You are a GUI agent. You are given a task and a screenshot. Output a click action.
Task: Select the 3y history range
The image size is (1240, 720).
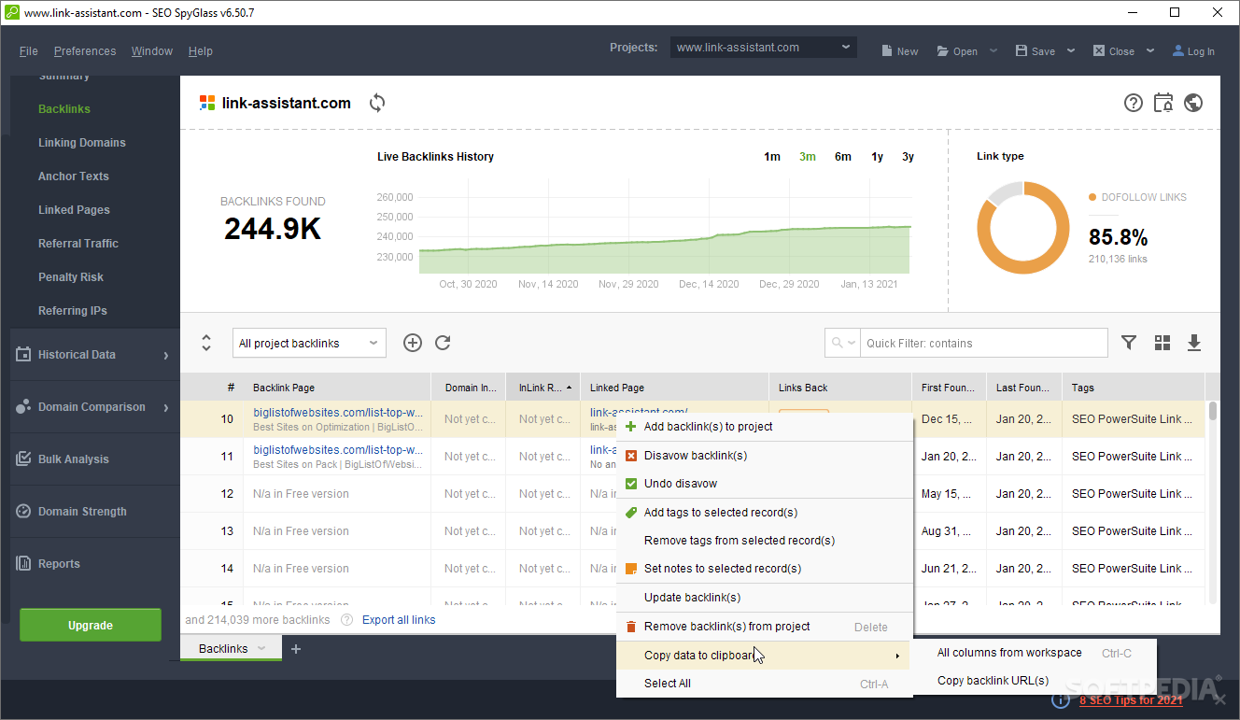(909, 157)
